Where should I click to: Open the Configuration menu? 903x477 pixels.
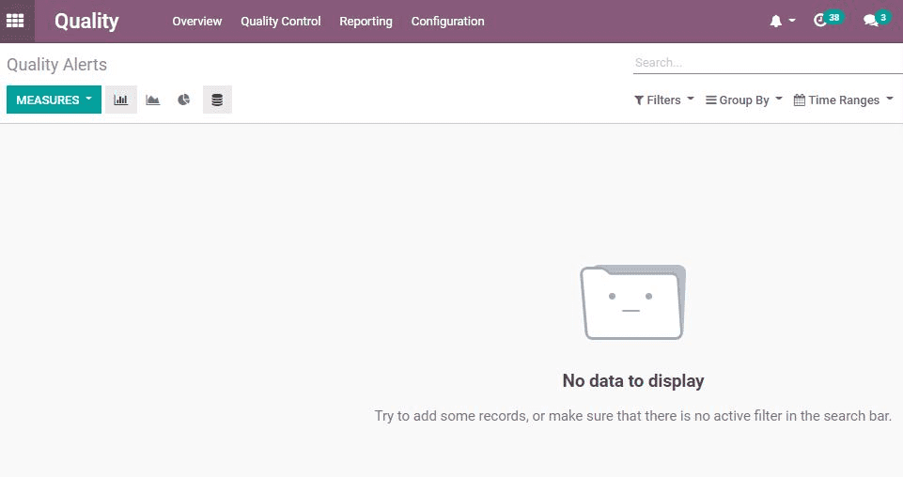pyautogui.click(x=447, y=22)
